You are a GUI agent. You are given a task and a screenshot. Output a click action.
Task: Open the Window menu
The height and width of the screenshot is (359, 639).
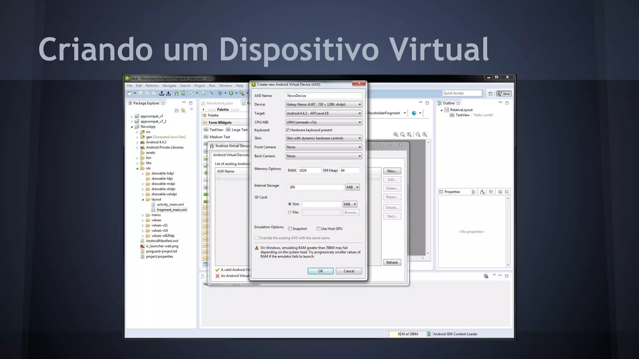click(x=226, y=86)
